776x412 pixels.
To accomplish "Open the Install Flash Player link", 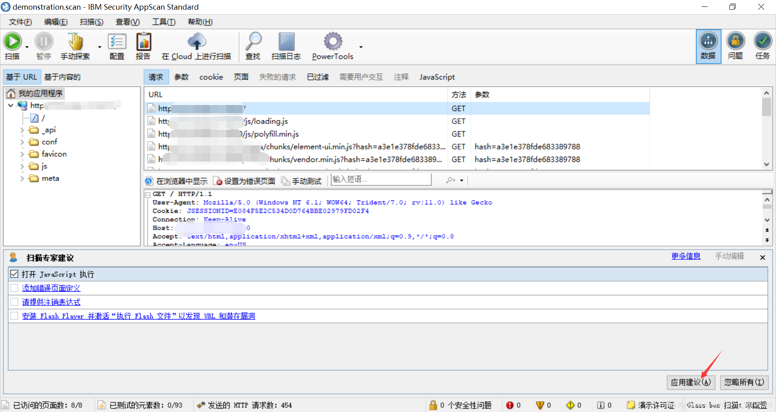I will tap(138, 316).
